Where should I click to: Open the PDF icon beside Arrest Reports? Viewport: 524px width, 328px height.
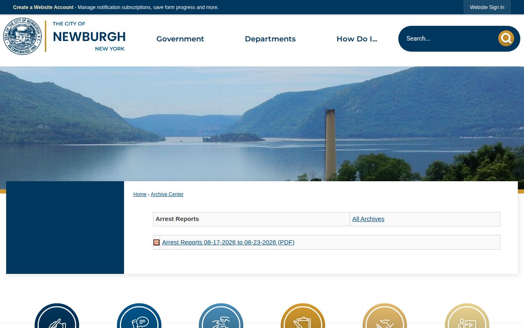click(x=156, y=242)
